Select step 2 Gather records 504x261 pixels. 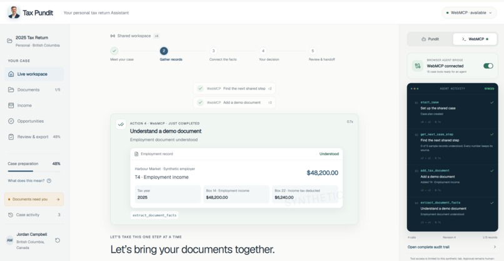pyautogui.click(x=164, y=51)
